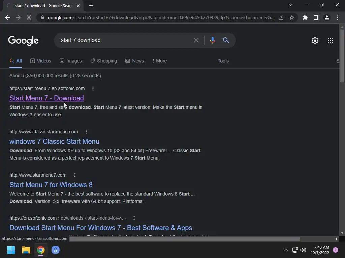Toggle the browser side panel
Screen dimensions: 345x258
[x=316, y=17]
